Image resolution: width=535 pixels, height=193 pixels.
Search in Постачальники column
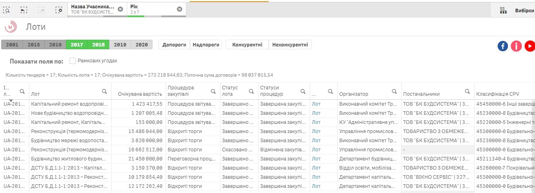click(468, 91)
